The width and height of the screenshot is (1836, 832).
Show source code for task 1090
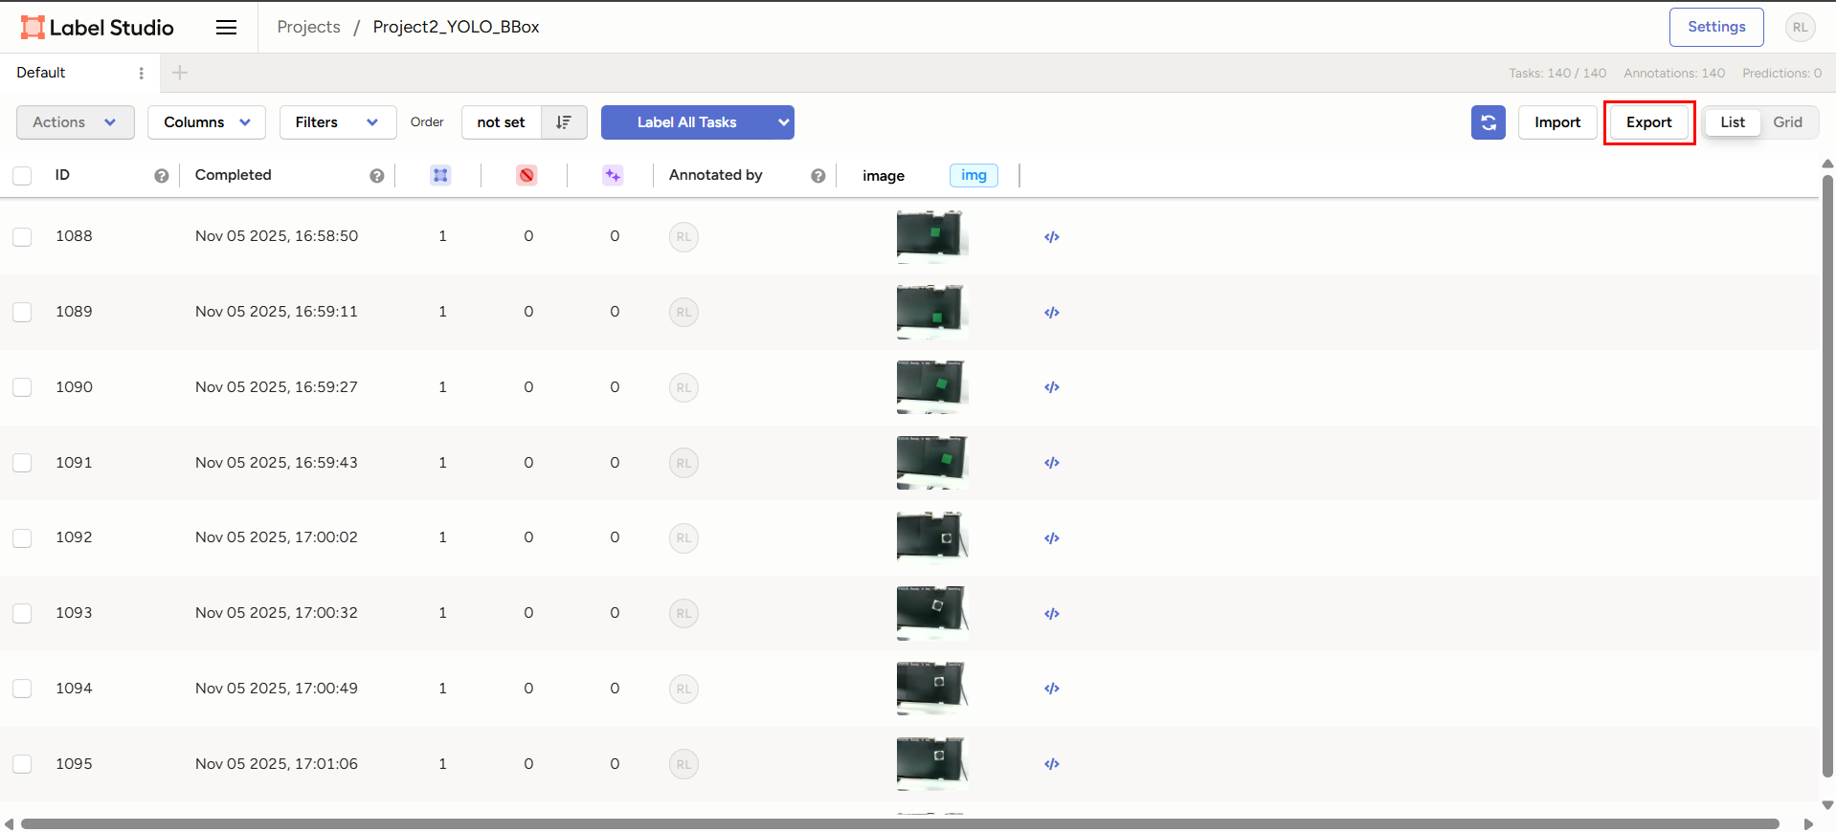click(1052, 387)
